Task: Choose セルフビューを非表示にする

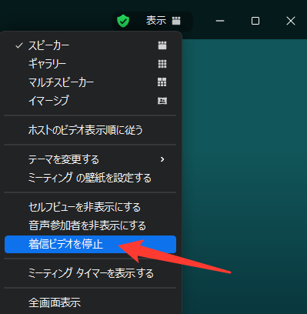Action: tap(90, 207)
